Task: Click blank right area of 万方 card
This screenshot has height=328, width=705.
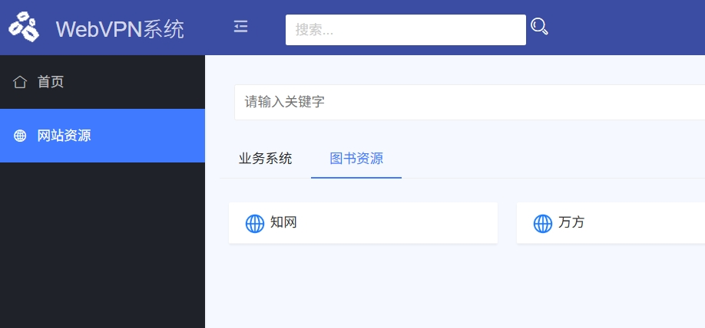Action: (653, 223)
